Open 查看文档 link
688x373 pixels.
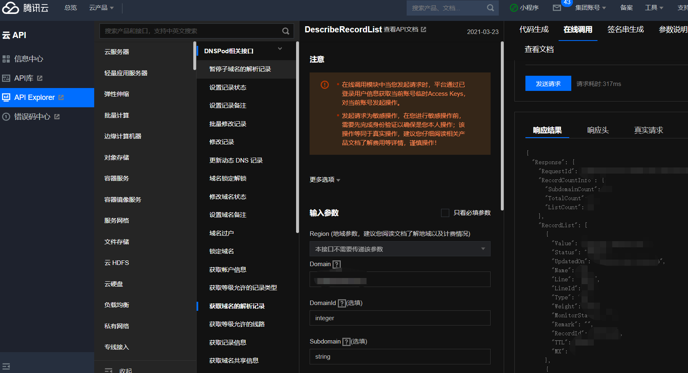coord(539,50)
